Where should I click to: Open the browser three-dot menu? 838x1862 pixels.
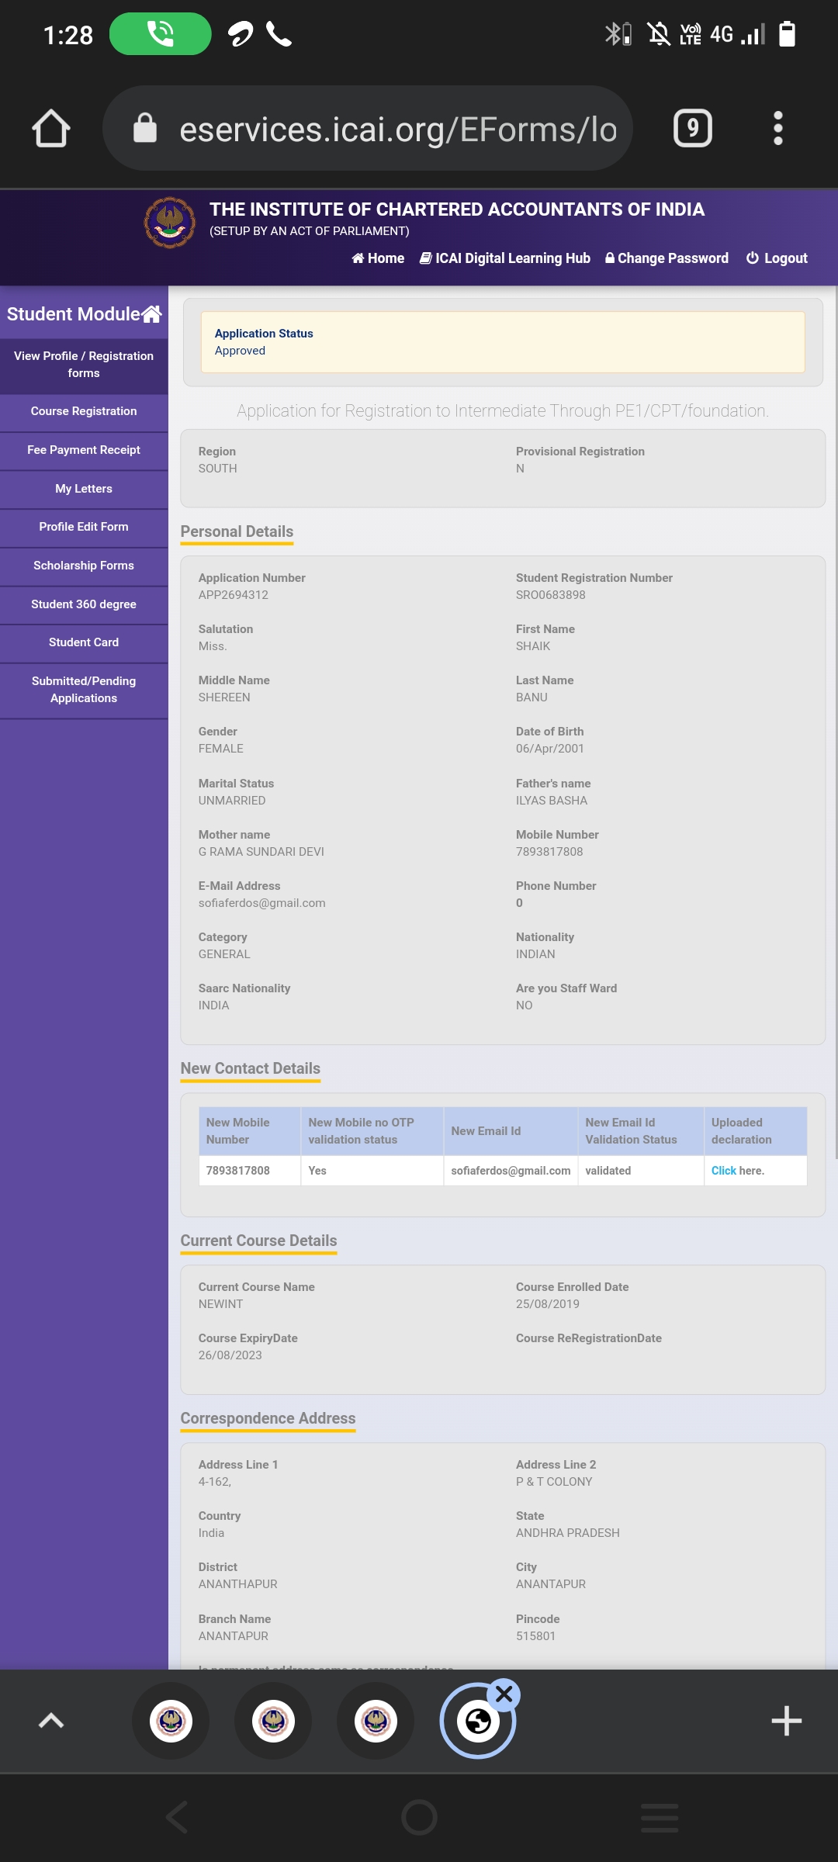[777, 129]
